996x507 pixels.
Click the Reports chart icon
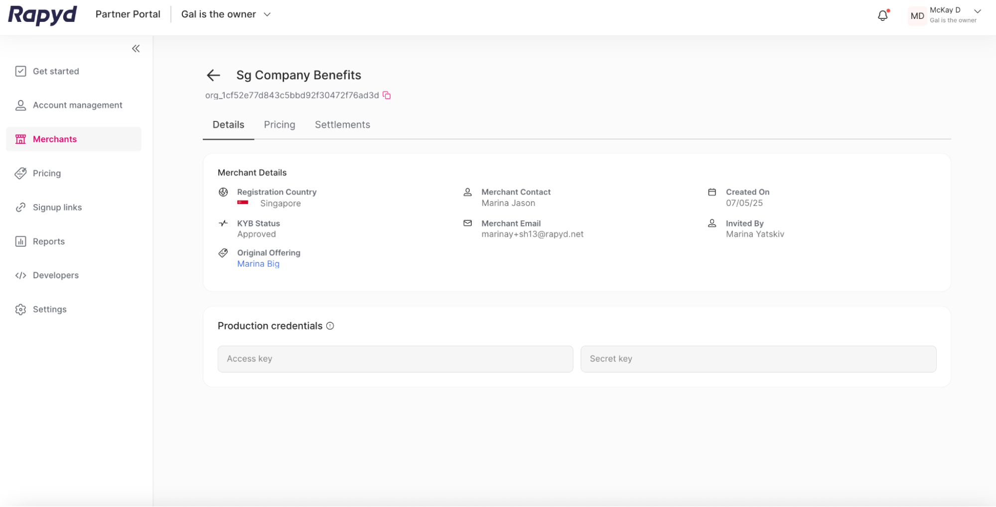(x=20, y=241)
